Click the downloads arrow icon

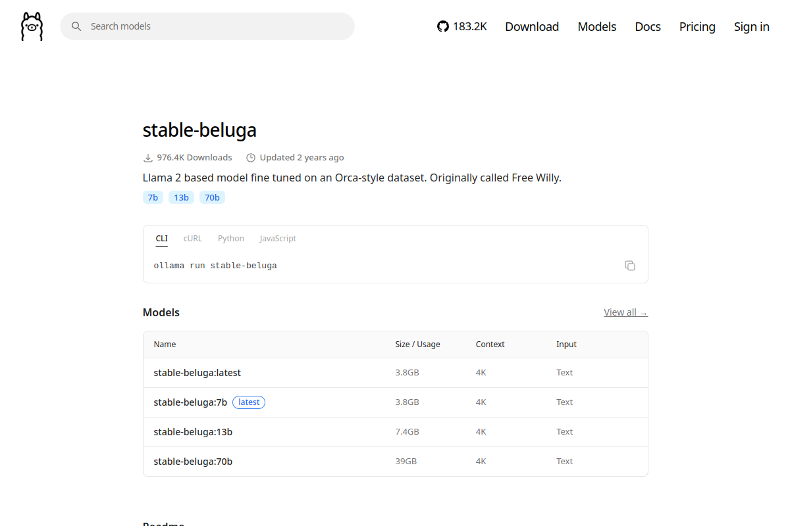(x=148, y=158)
